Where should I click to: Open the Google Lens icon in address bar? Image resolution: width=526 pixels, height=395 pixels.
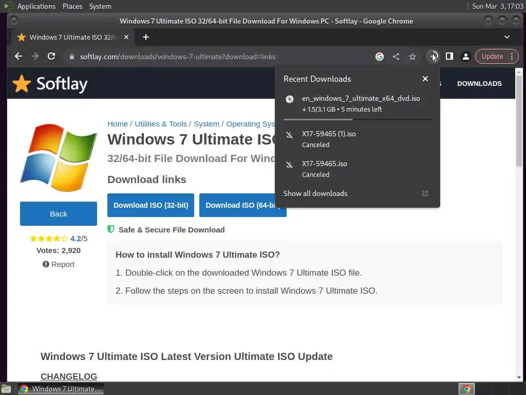(x=380, y=57)
